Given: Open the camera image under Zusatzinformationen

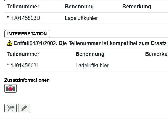Looking at the screenshot, I should 10,89.
